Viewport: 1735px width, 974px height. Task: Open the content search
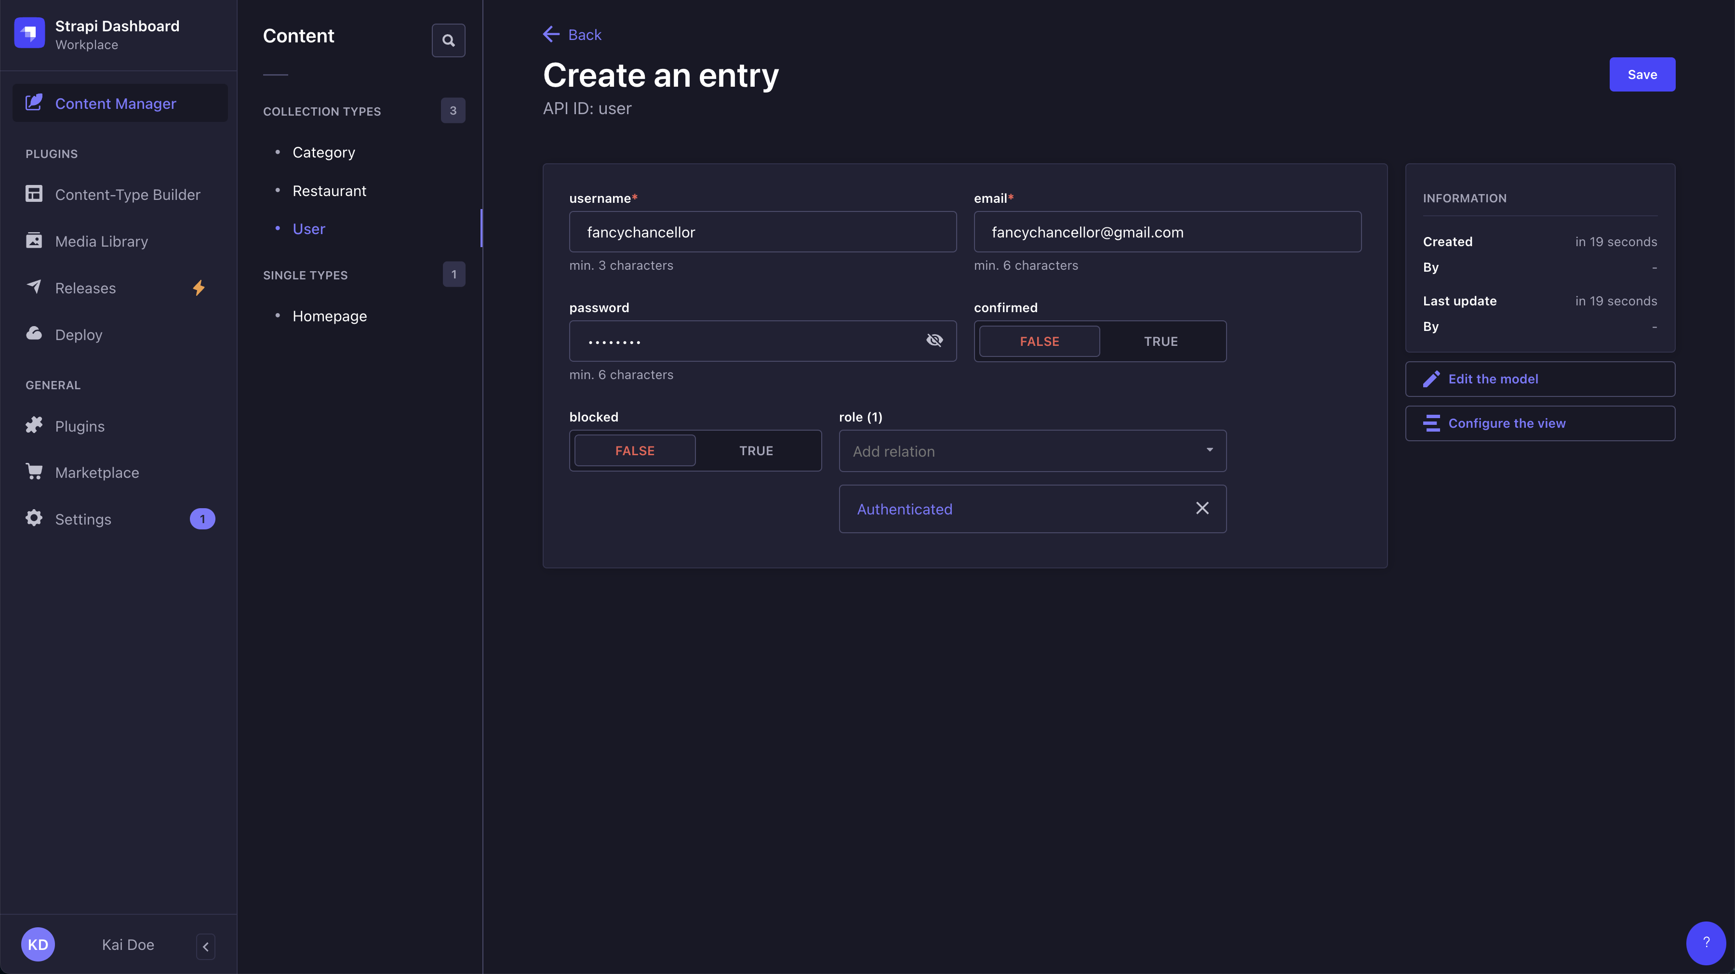tap(448, 40)
